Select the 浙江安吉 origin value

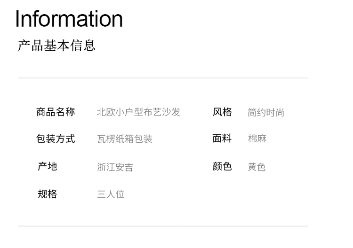point(115,167)
